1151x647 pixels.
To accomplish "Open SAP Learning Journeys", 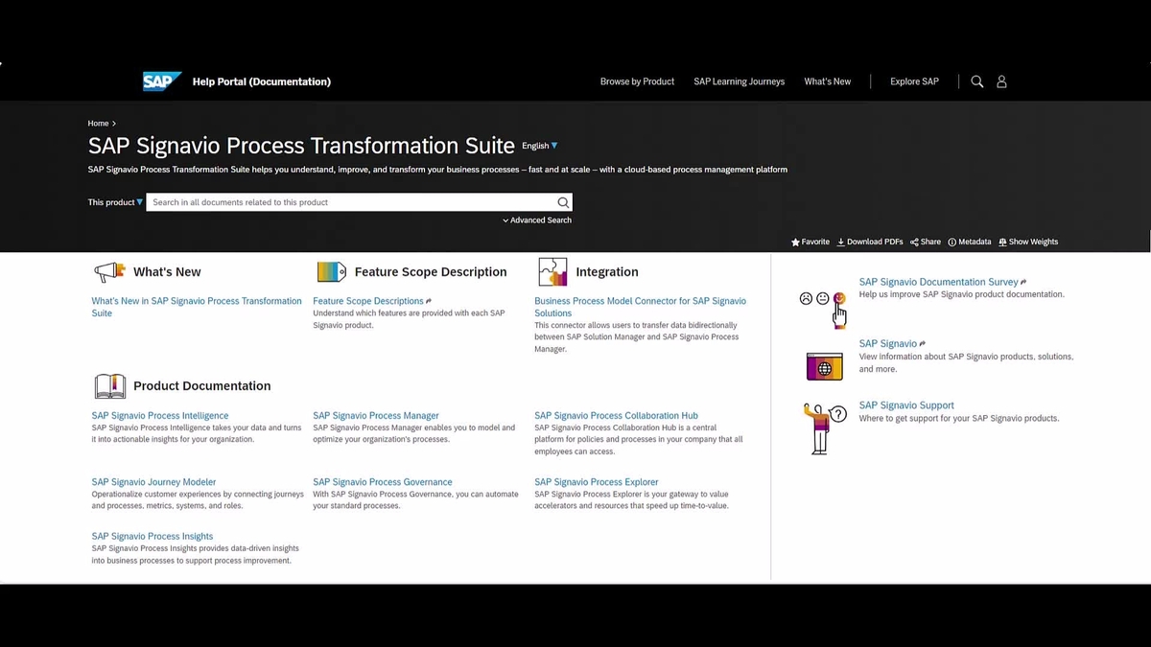I will (x=739, y=81).
